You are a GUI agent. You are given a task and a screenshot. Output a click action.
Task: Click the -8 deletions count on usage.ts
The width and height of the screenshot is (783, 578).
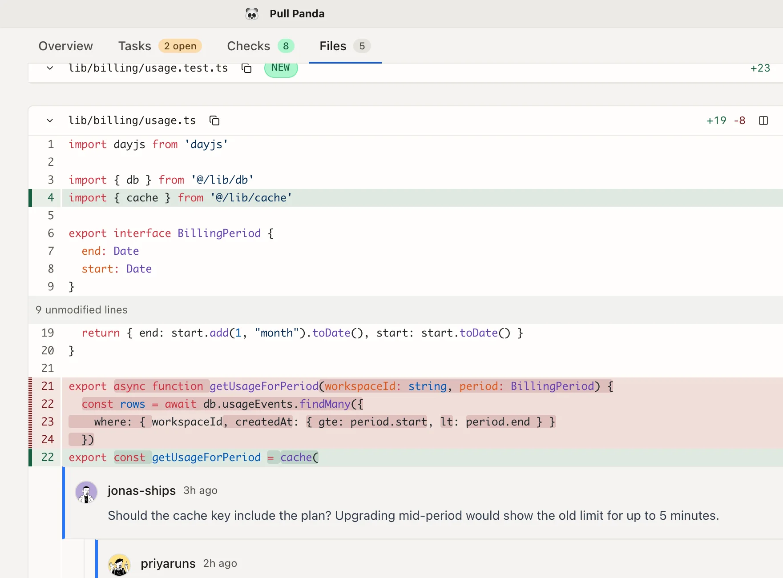740,120
